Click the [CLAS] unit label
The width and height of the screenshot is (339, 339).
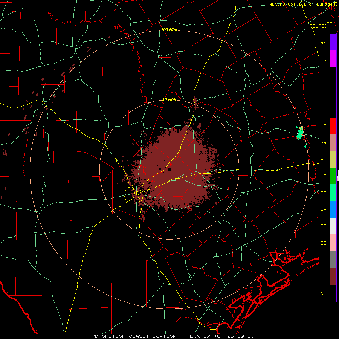coord(318,26)
